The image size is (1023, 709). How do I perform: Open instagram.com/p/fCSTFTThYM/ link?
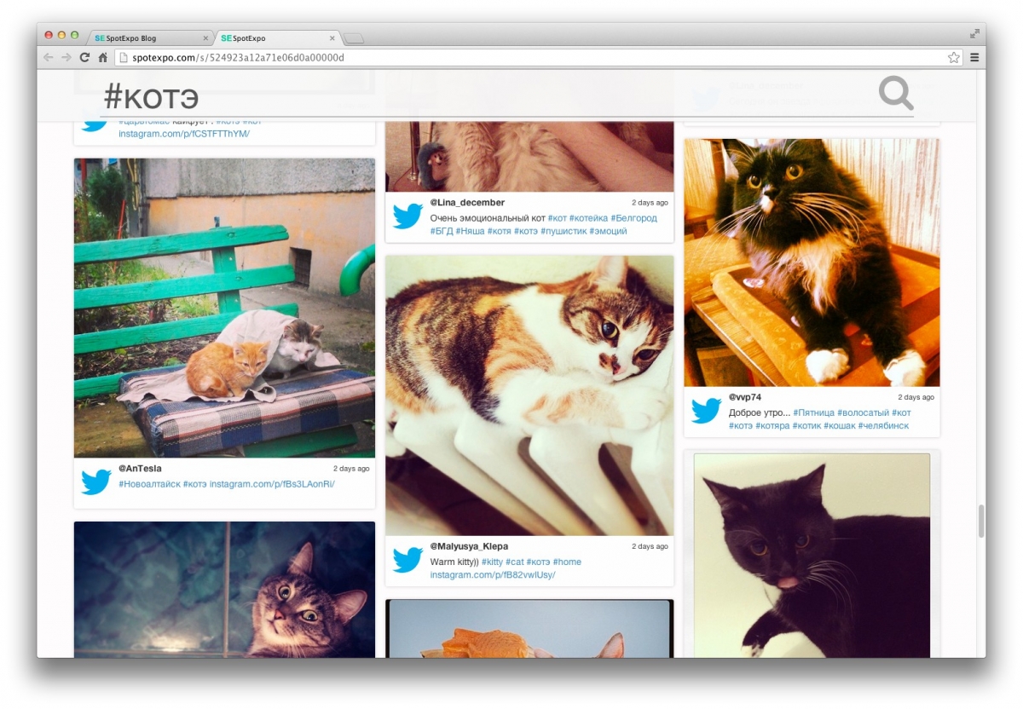pos(184,134)
